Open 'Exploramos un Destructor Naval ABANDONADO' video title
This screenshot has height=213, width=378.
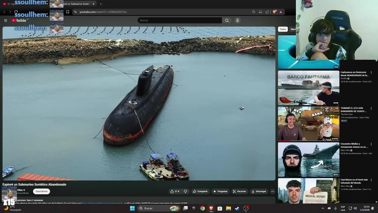[x=354, y=74]
